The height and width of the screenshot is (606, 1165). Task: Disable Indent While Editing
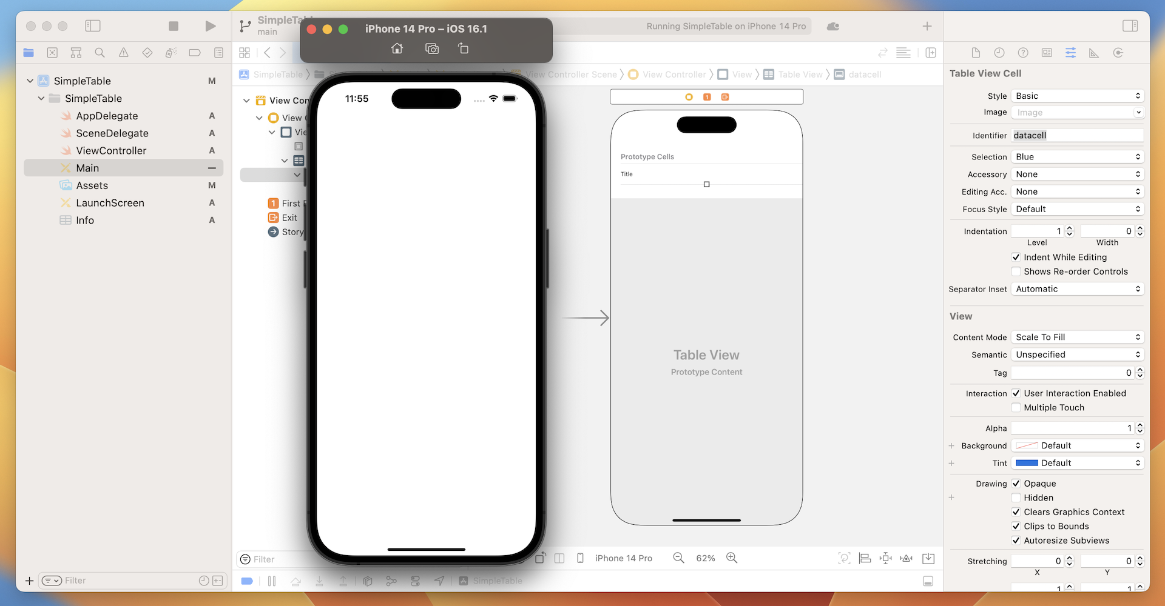coord(1016,257)
